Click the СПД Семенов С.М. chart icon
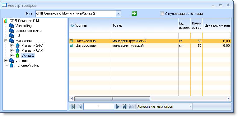The image size is (238, 117). (6, 21)
